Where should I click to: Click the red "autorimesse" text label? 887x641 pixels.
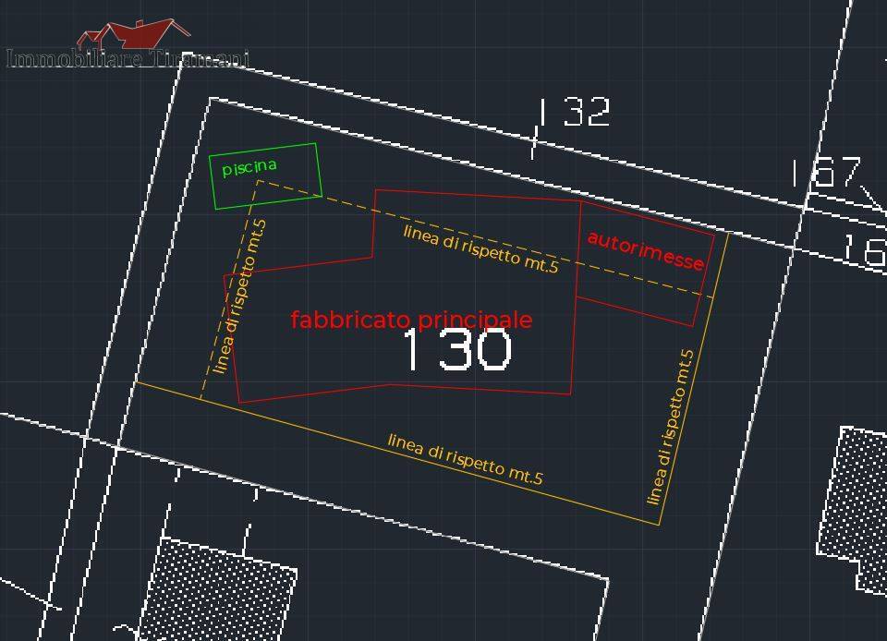pos(646,250)
